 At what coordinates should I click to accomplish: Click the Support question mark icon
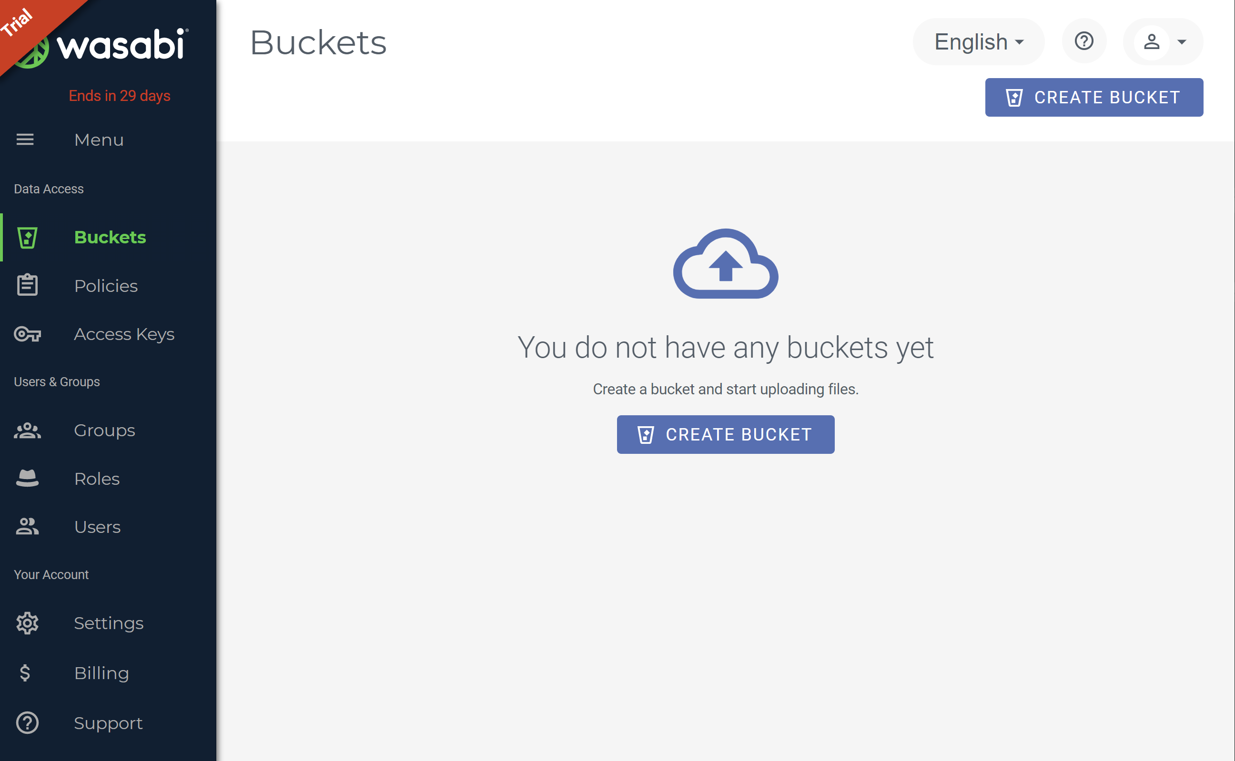[27, 723]
